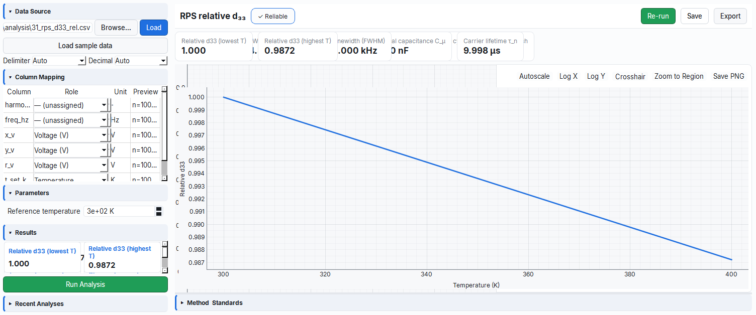This screenshot has width=756, height=315.
Task: Click the r_v column name cell
Action: [18, 166]
